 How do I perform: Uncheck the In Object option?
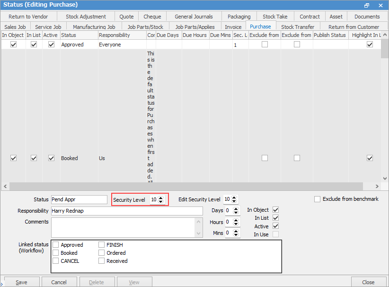click(276, 210)
